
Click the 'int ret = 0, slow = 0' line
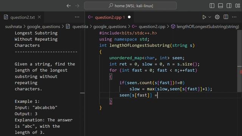[x=154, y=64]
